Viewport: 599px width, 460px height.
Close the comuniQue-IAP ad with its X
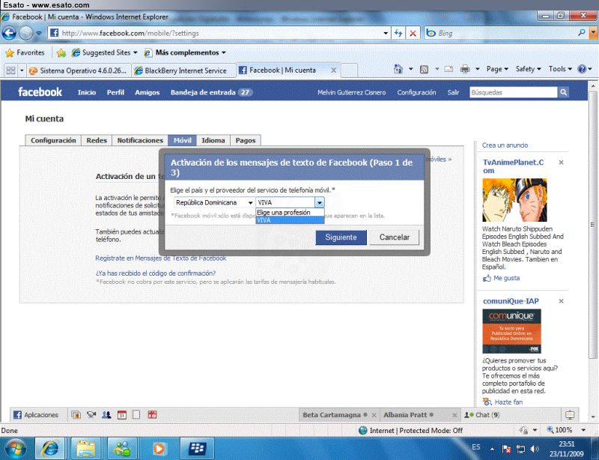561,301
